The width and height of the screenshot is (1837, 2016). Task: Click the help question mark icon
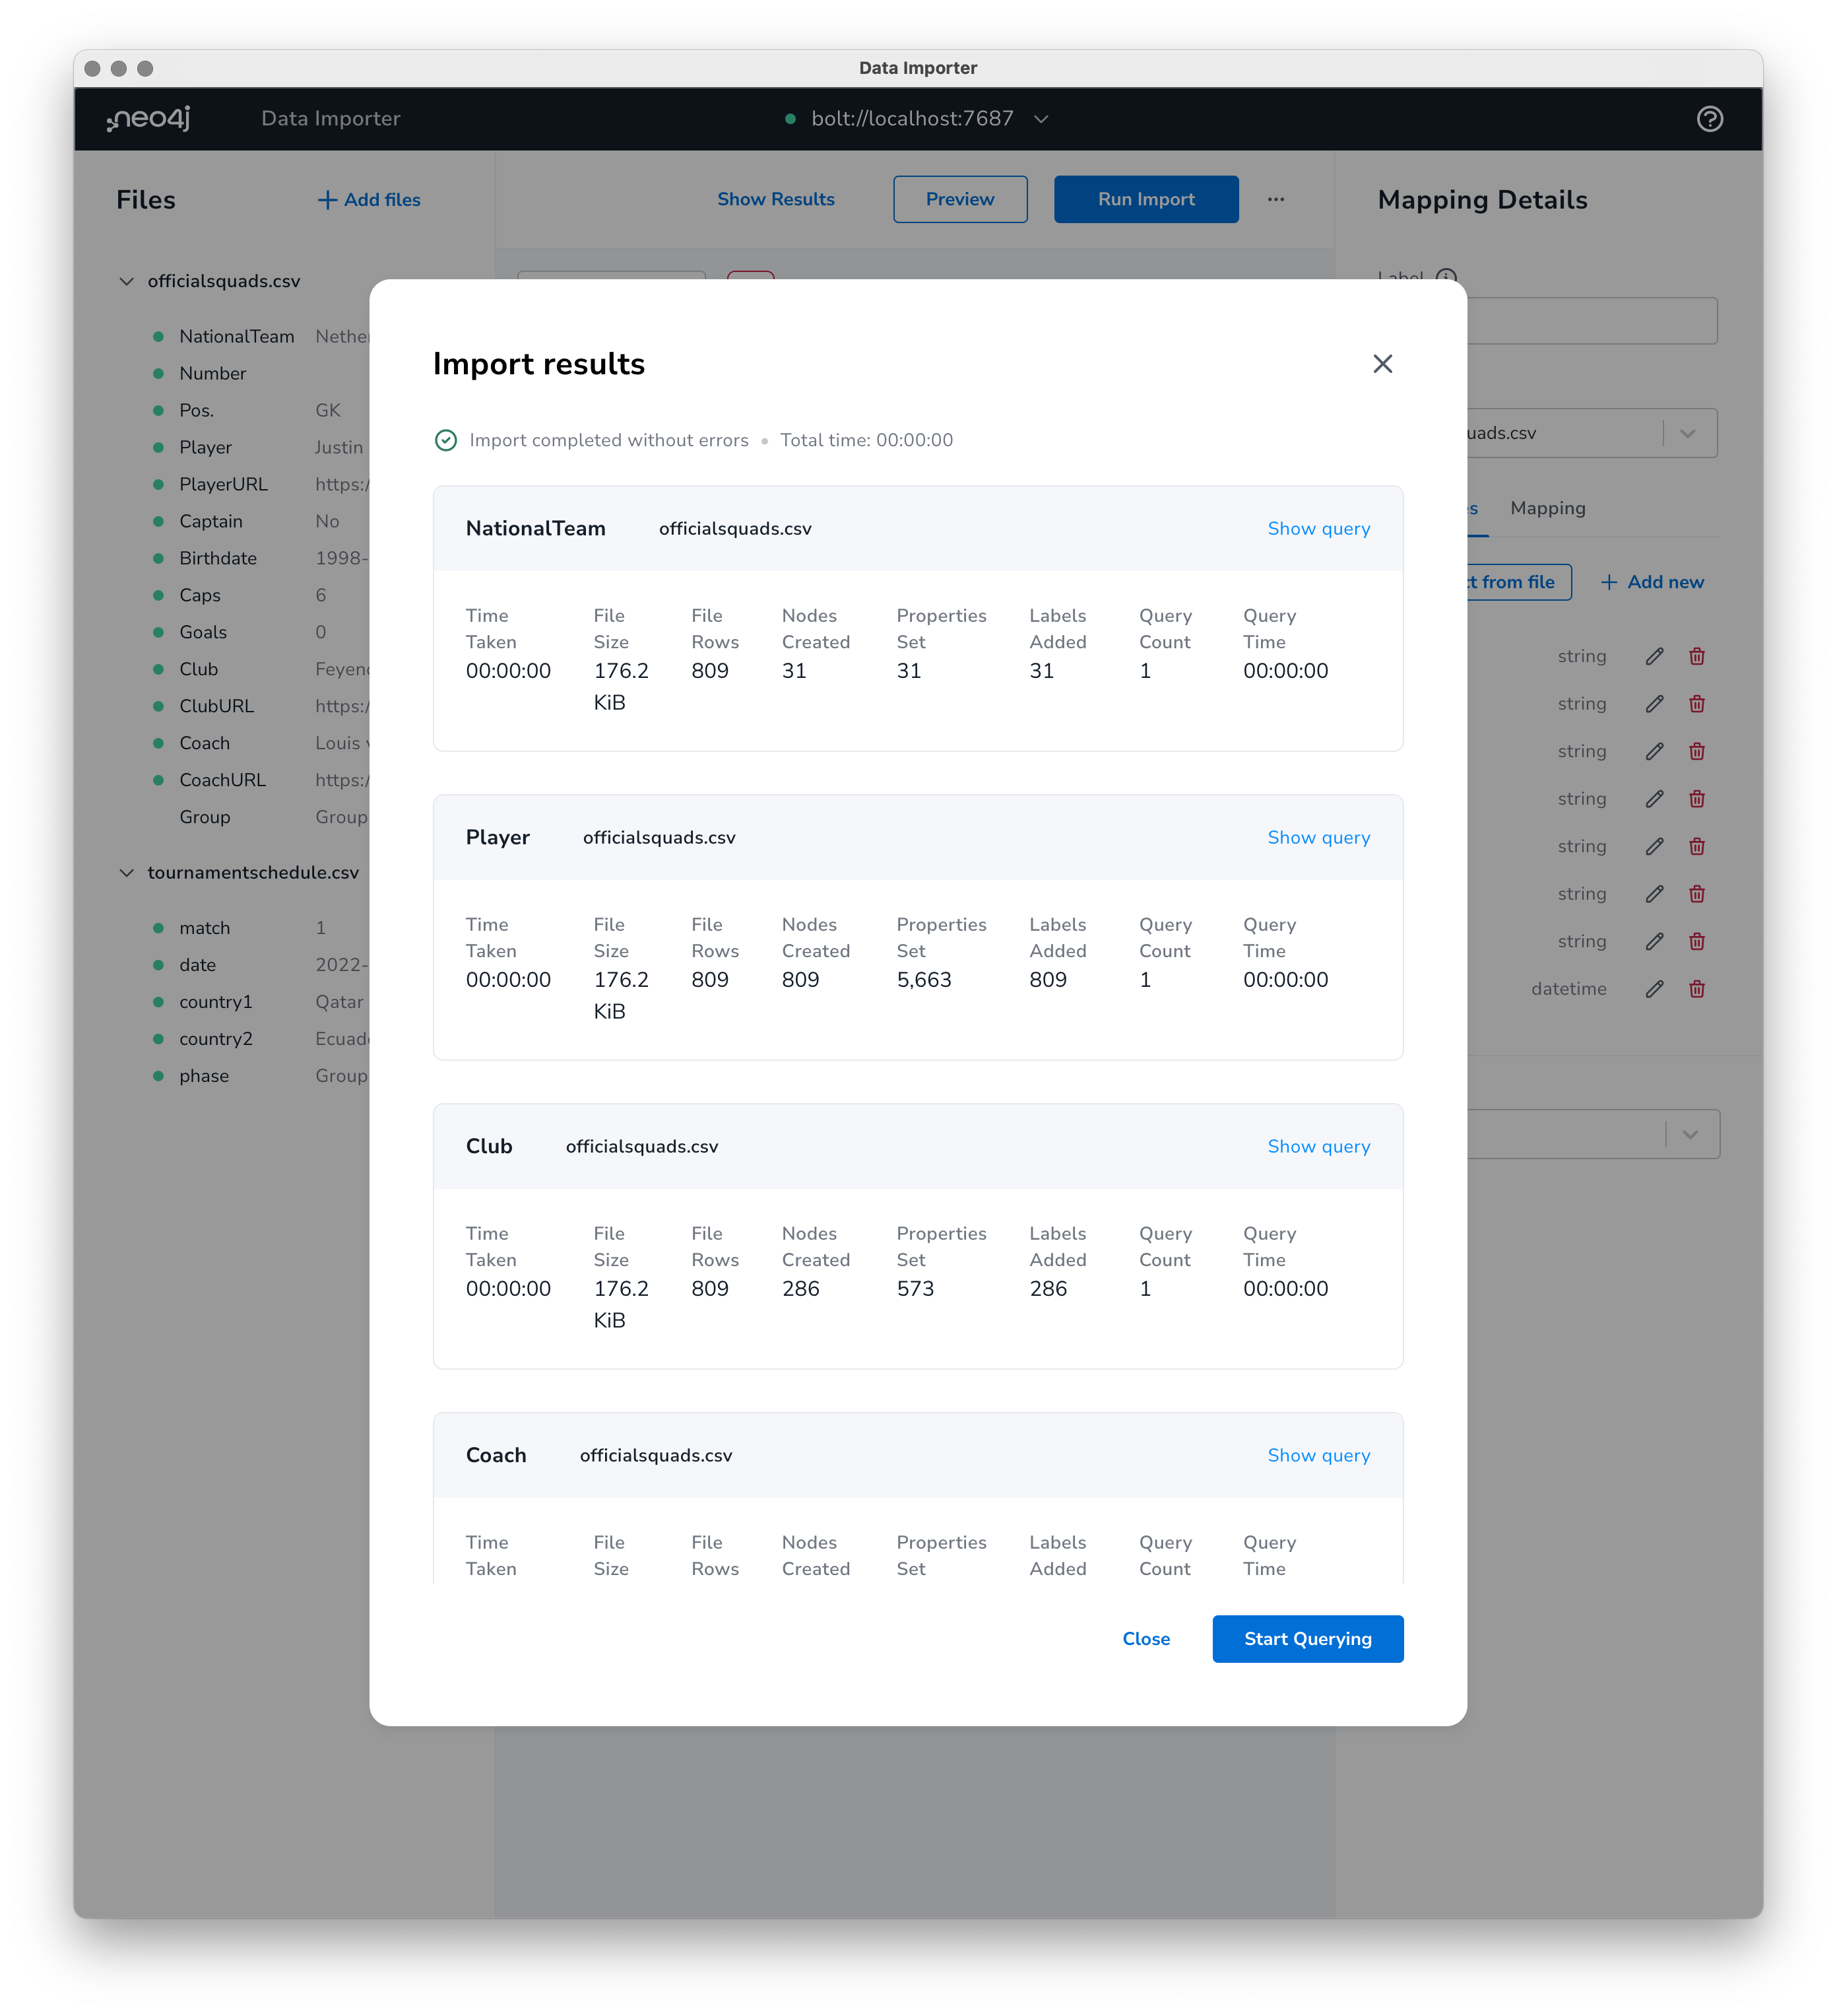1709,119
